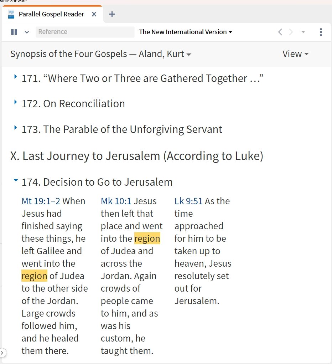Open the Lk 9:51 reference link
This screenshot has width=332, height=364.
coord(188,201)
